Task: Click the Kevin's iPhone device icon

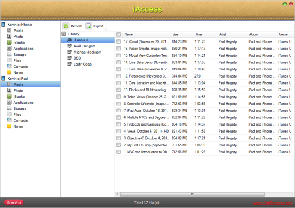Action: [x=3, y=25]
